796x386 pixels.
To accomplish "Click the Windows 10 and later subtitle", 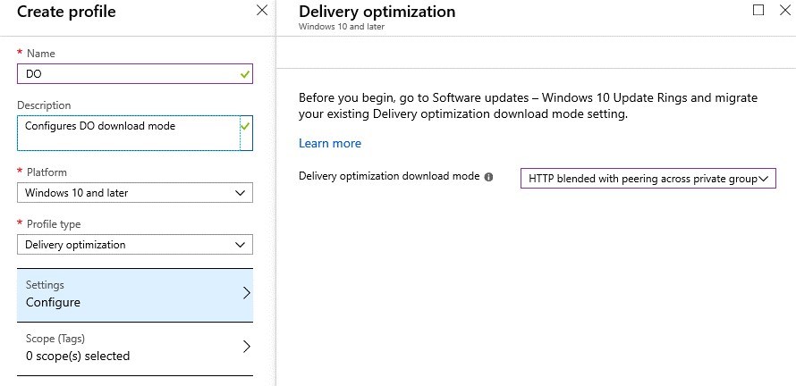I will [342, 27].
